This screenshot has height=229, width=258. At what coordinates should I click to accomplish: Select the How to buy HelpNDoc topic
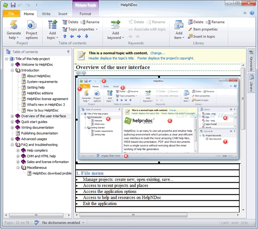(x=43, y=110)
